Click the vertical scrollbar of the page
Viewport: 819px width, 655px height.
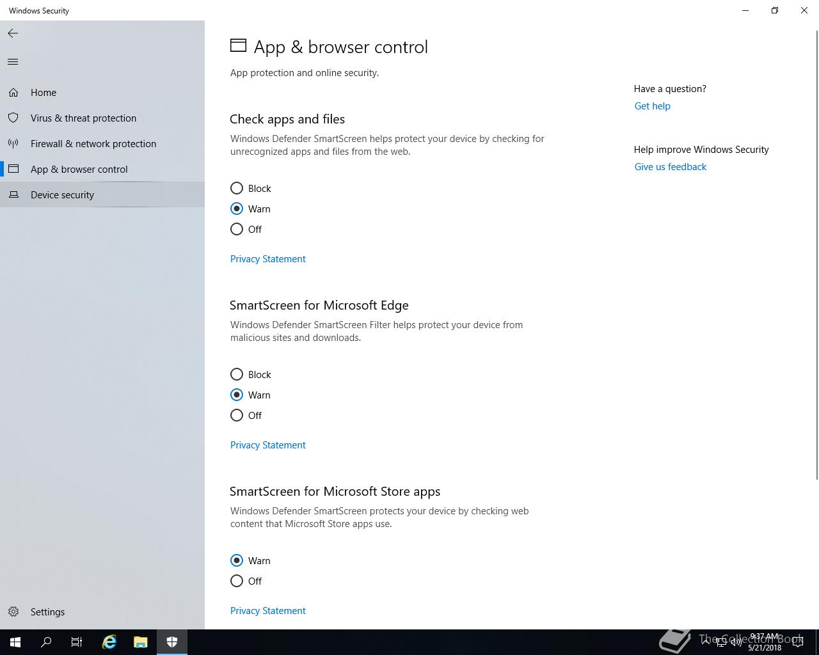816,256
